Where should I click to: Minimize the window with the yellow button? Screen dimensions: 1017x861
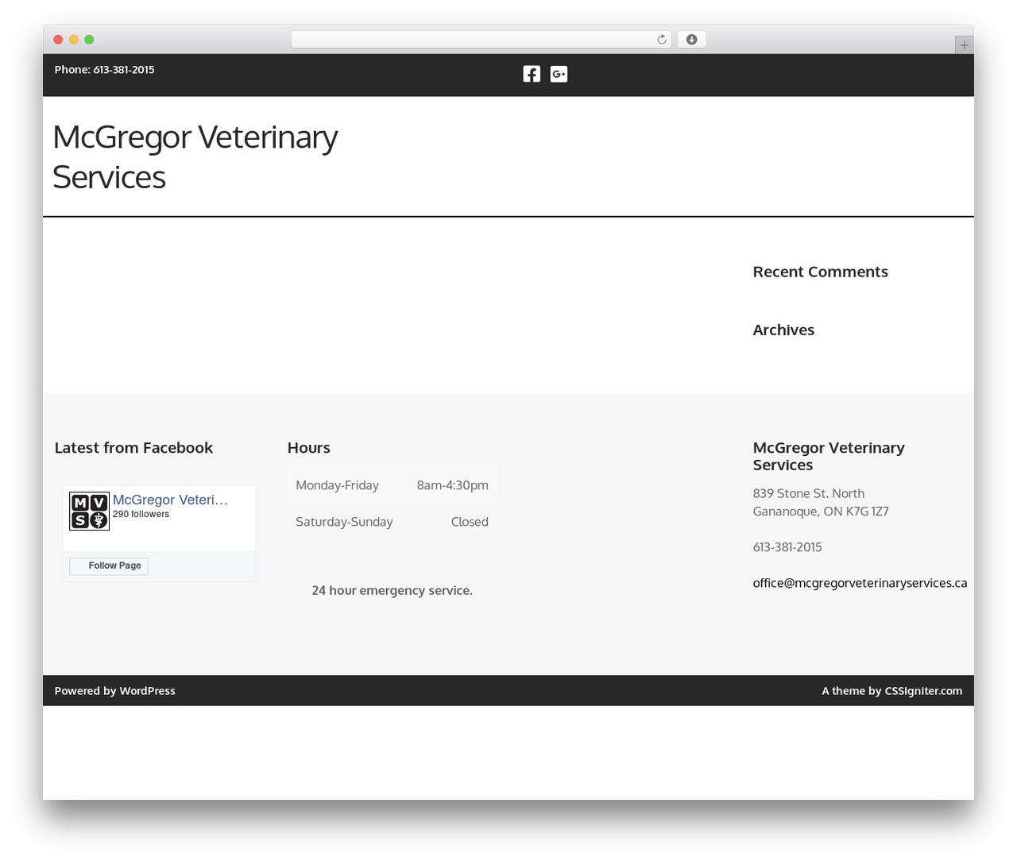point(74,40)
